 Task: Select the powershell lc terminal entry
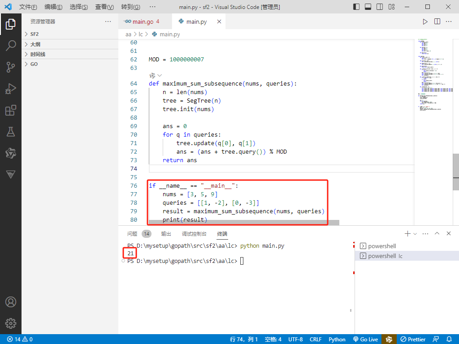pos(407,256)
